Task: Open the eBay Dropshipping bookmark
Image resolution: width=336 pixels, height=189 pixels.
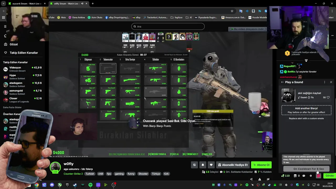Action: coord(117,18)
